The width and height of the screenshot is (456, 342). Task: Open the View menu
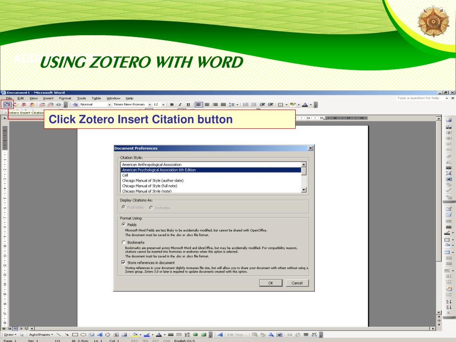pyautogui.click(x=33, y=98)
